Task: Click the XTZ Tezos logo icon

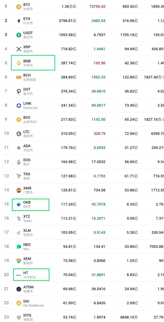Action: point(19,218)
